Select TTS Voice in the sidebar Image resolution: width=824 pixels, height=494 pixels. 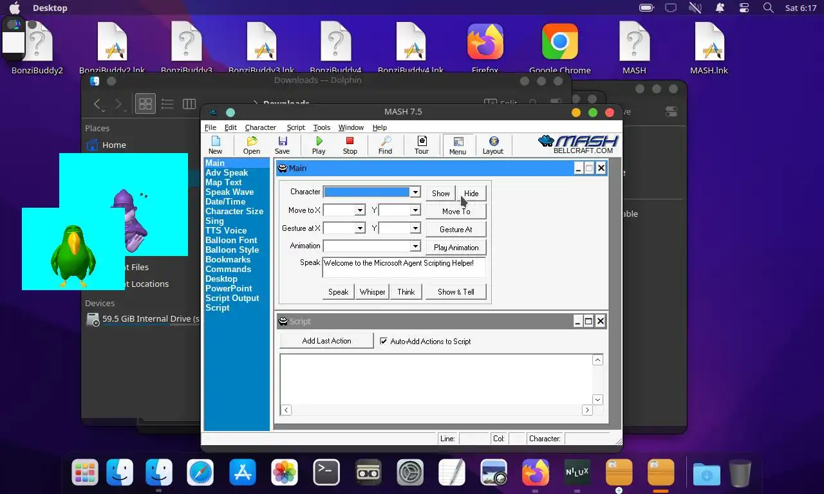[x=226, y=230]
